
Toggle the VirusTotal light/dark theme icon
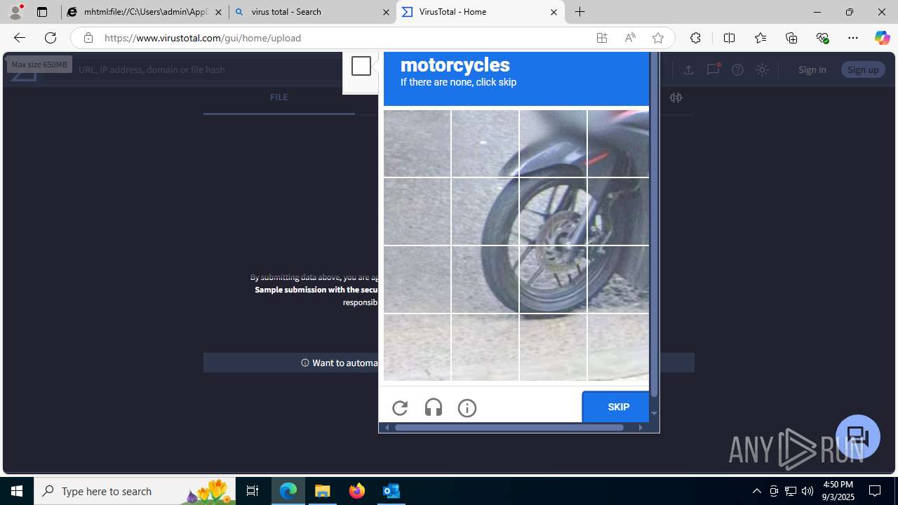tap(762, 69)
